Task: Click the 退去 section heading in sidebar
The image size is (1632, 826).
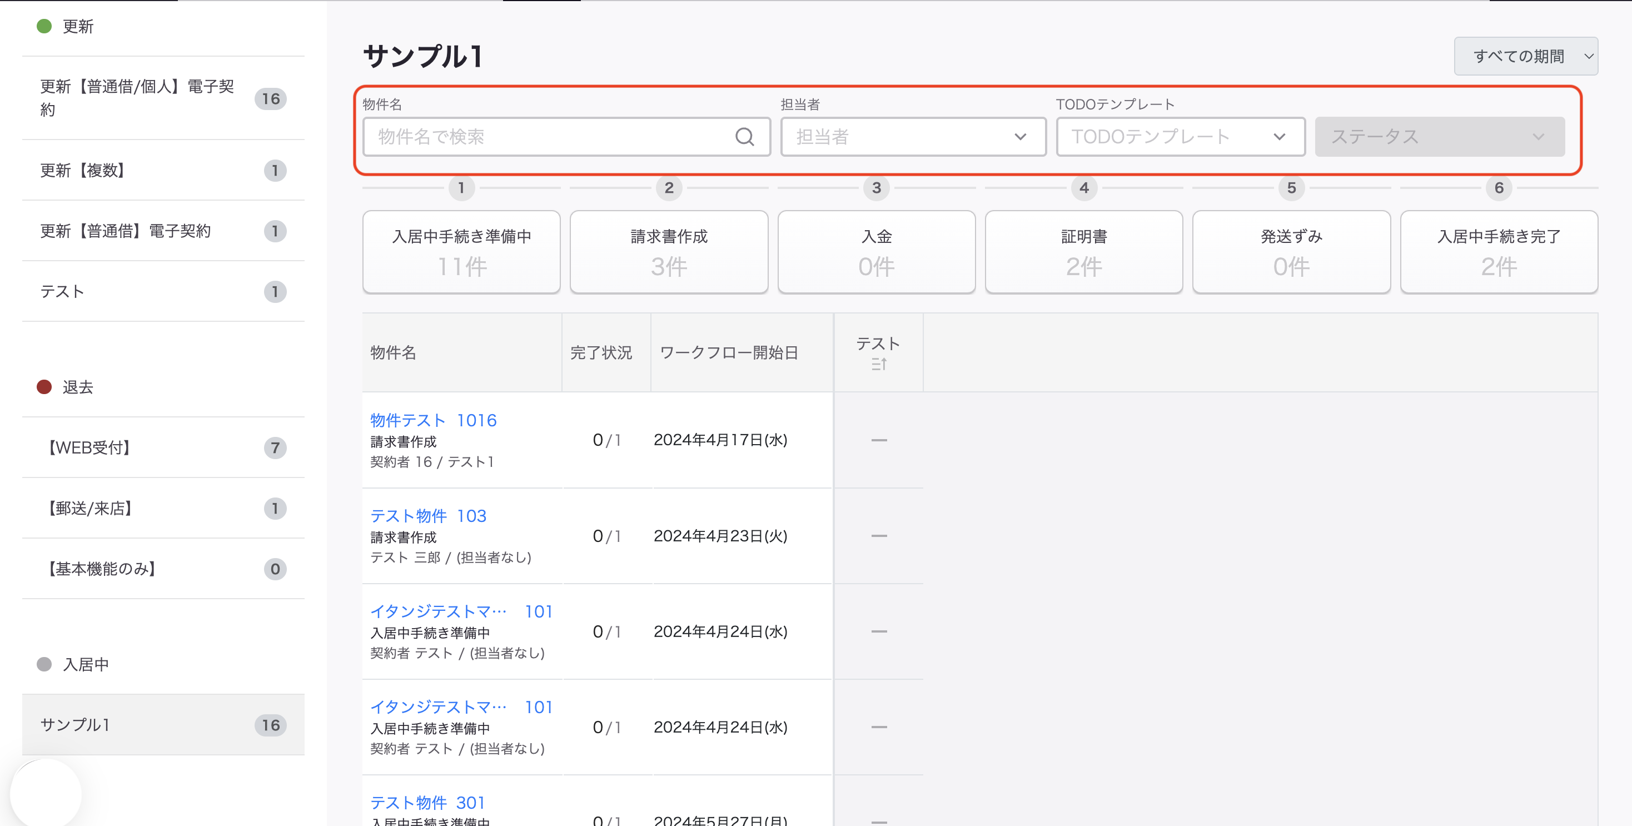Action: 78,387
